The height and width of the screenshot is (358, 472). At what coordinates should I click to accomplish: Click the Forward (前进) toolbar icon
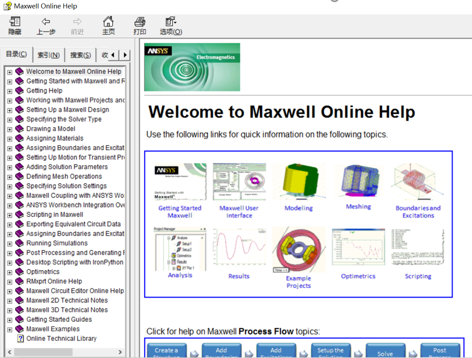[x=77, y=22]
